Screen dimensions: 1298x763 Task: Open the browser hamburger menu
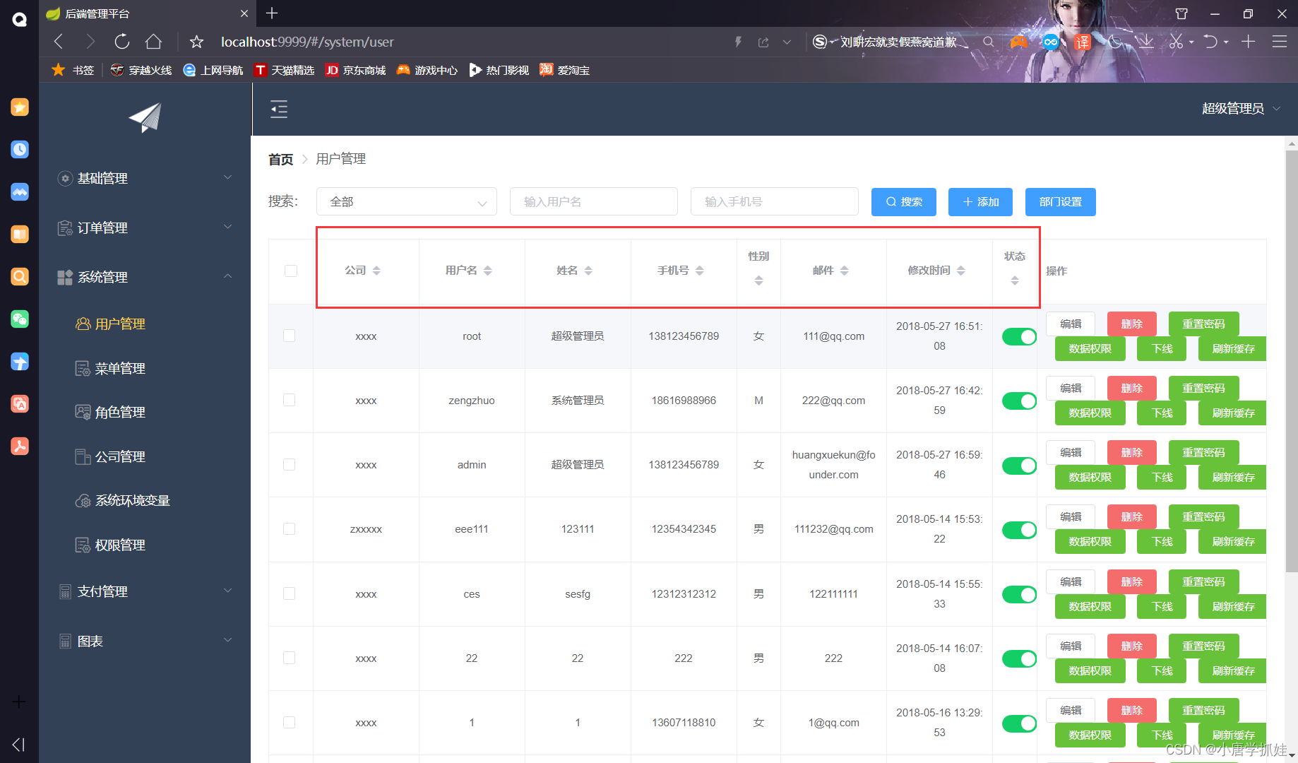click(x=1280, y=42)
